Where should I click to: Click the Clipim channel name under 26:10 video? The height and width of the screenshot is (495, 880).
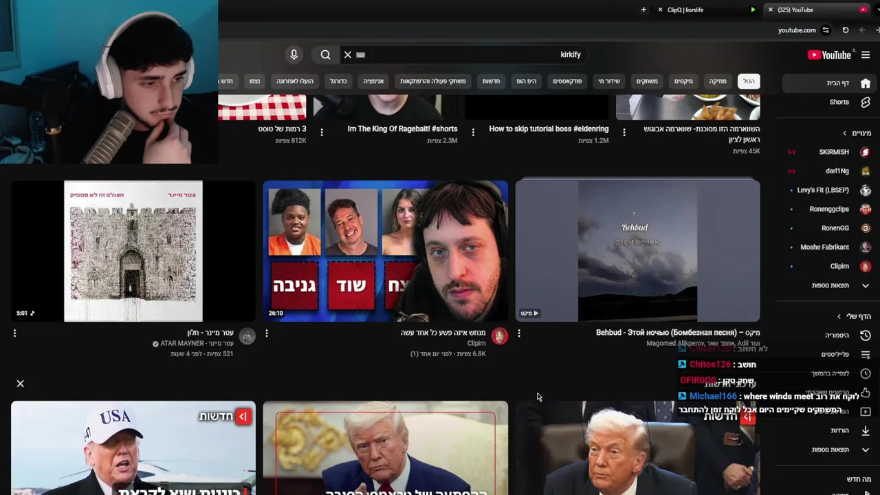point(476,344)
